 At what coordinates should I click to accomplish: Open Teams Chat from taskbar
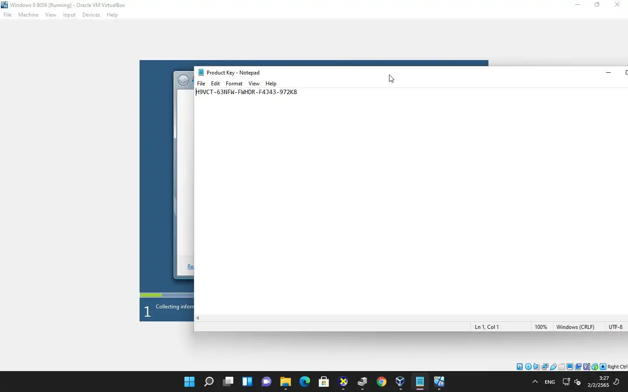[x=266, y=382]
